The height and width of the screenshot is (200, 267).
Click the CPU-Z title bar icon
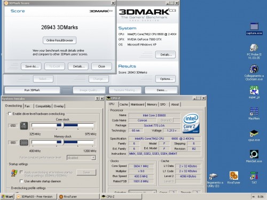(108, 98)
